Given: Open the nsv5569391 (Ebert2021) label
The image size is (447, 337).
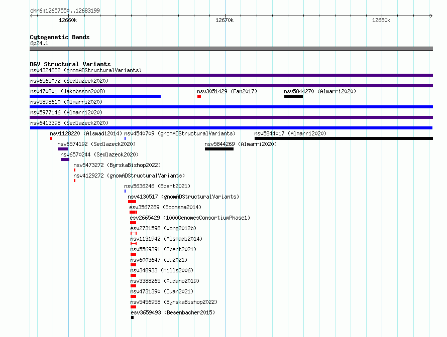Looking at the screenshot, I should [163, 249].
